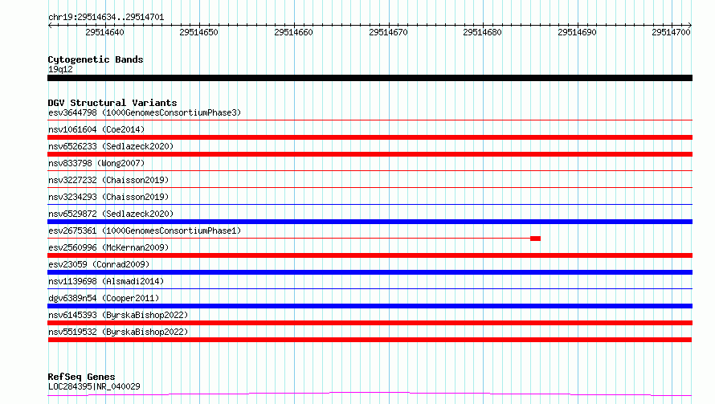The width and height of the screenshot is (715, 404).
Task: Click the Cytogenetic Bands track title
Action: pyautogui.click(x=96, y=59)
